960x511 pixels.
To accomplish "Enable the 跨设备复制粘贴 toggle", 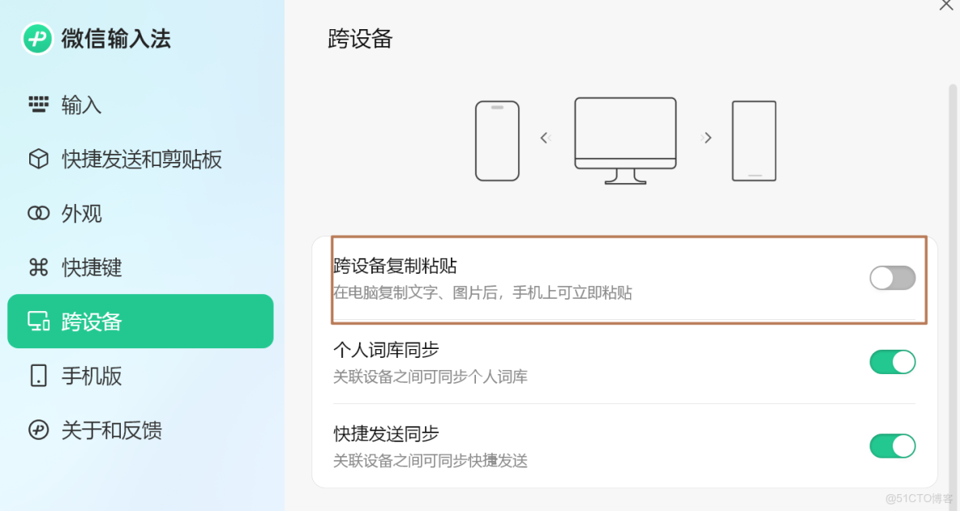I will [892, 278].
